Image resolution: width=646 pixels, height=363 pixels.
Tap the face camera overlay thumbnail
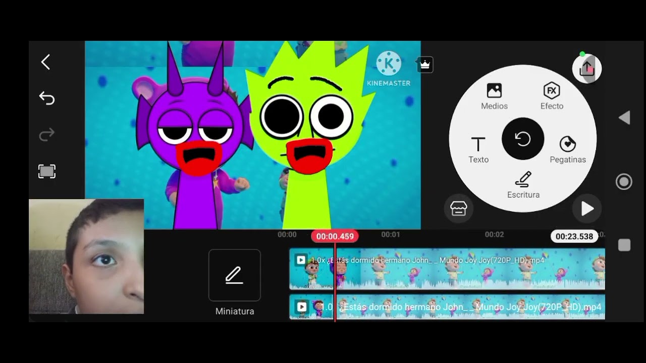pos(86,257)
